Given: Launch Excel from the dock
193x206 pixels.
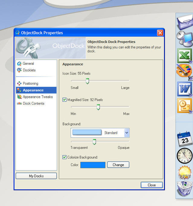Looking at the screenshot, I should coord(185,56).
